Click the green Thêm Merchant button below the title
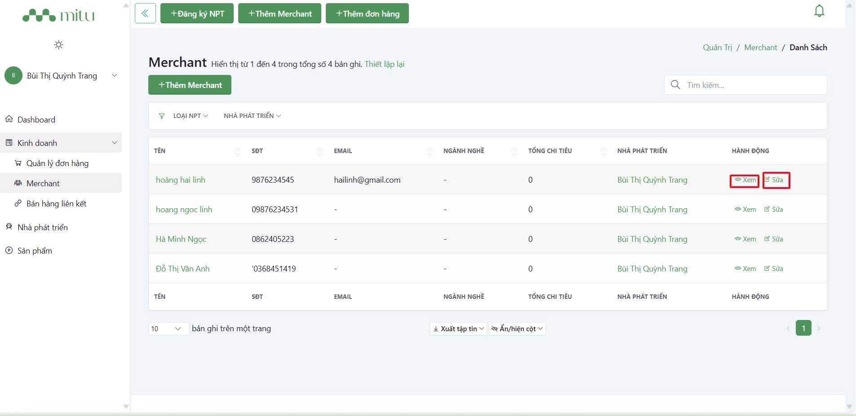 click(x=190, y=85)
